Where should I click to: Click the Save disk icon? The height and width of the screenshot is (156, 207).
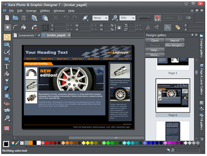[x=23, y=18]
